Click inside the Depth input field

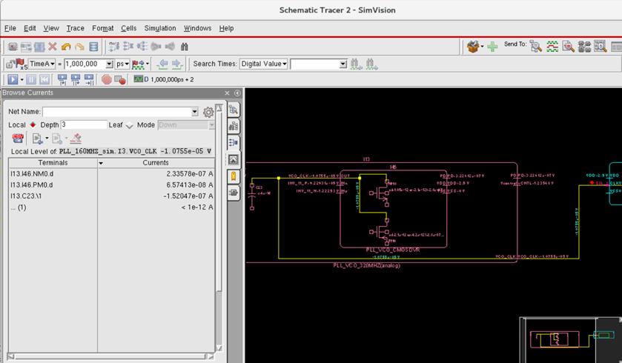[84, 125]
